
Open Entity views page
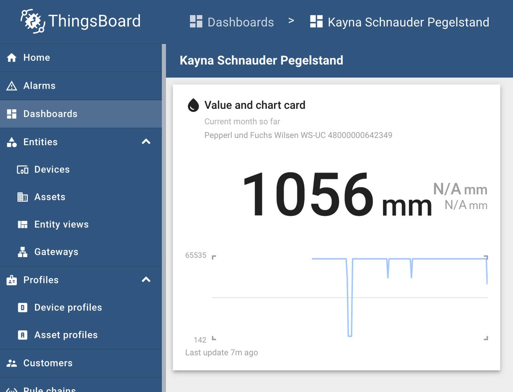[81, 225]
